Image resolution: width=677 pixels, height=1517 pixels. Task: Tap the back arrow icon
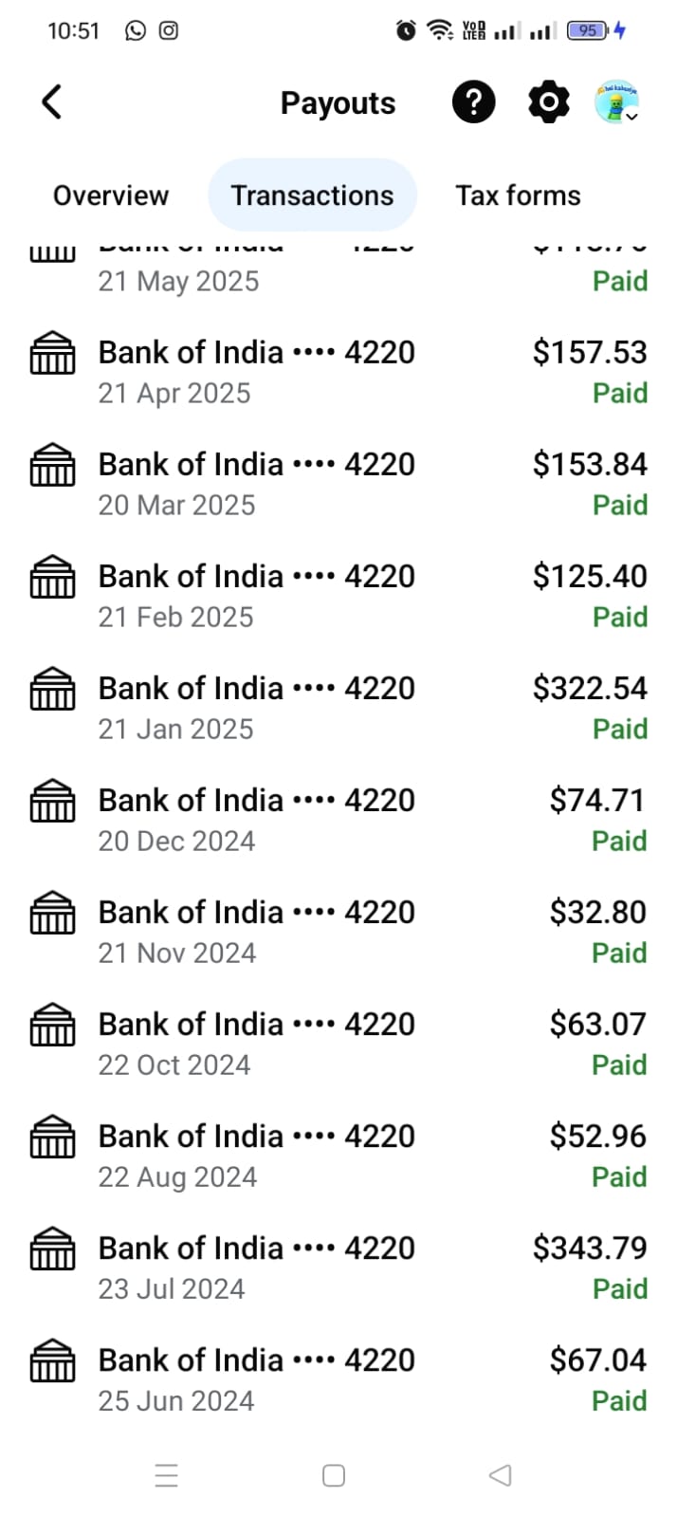pyautogui.click(x=52, y=102)
